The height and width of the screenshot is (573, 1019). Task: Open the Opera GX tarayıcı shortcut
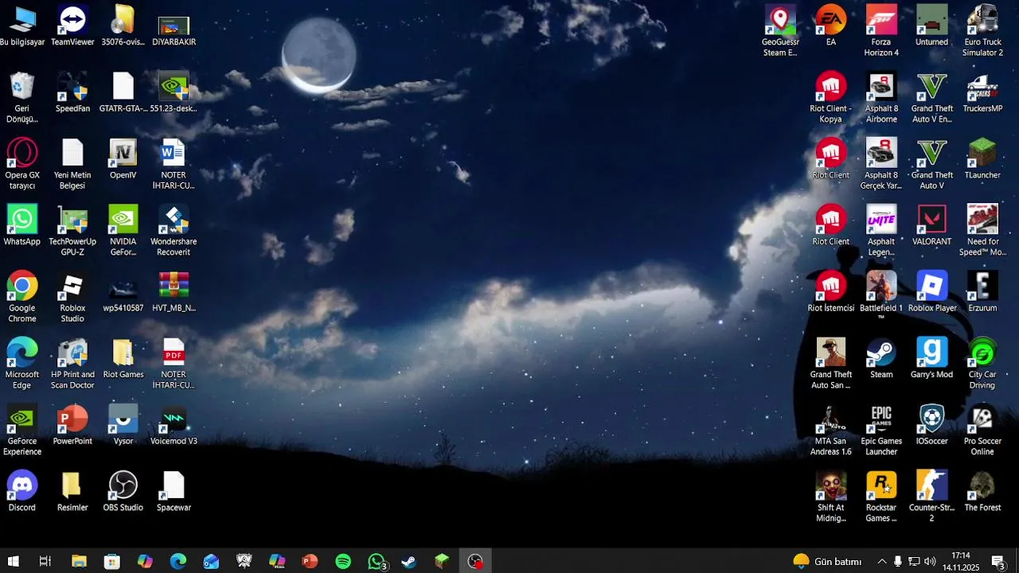click(22, 164)
